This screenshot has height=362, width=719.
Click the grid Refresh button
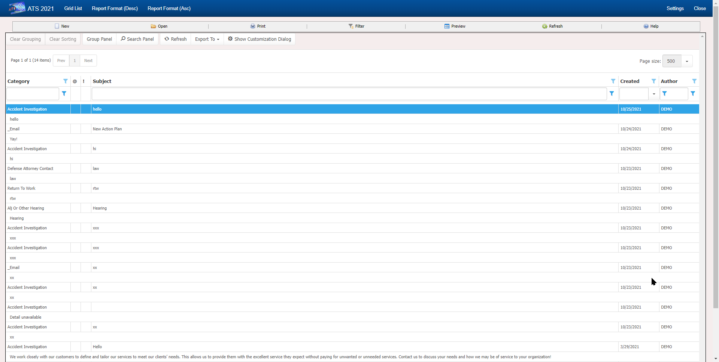pyautogui.click(x=175, y=39)
